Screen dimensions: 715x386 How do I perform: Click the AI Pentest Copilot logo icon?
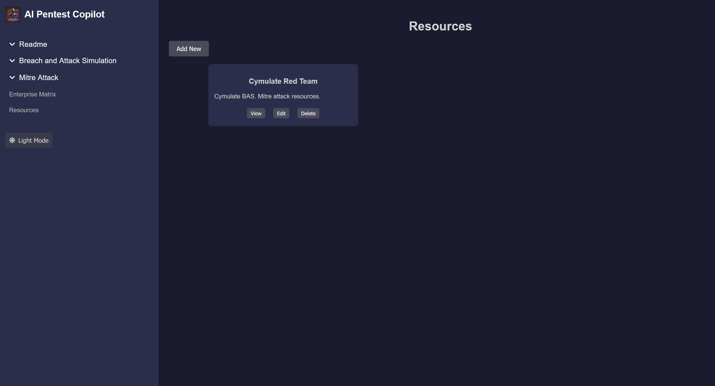(x=13, y=14)
